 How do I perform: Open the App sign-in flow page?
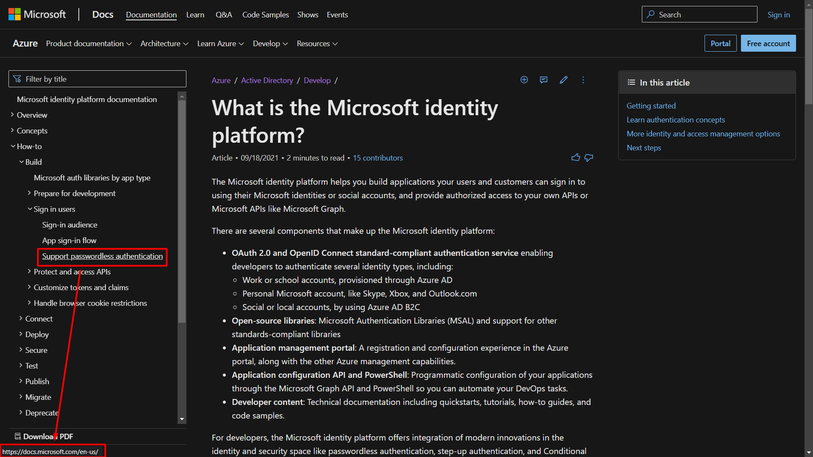[x=69, y=241]
